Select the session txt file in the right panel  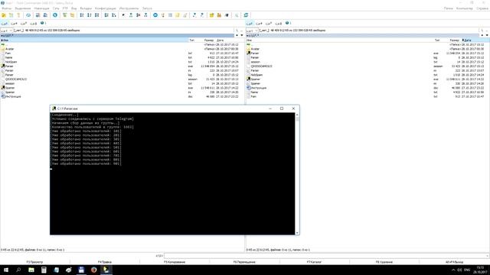[x=255, y=62]
